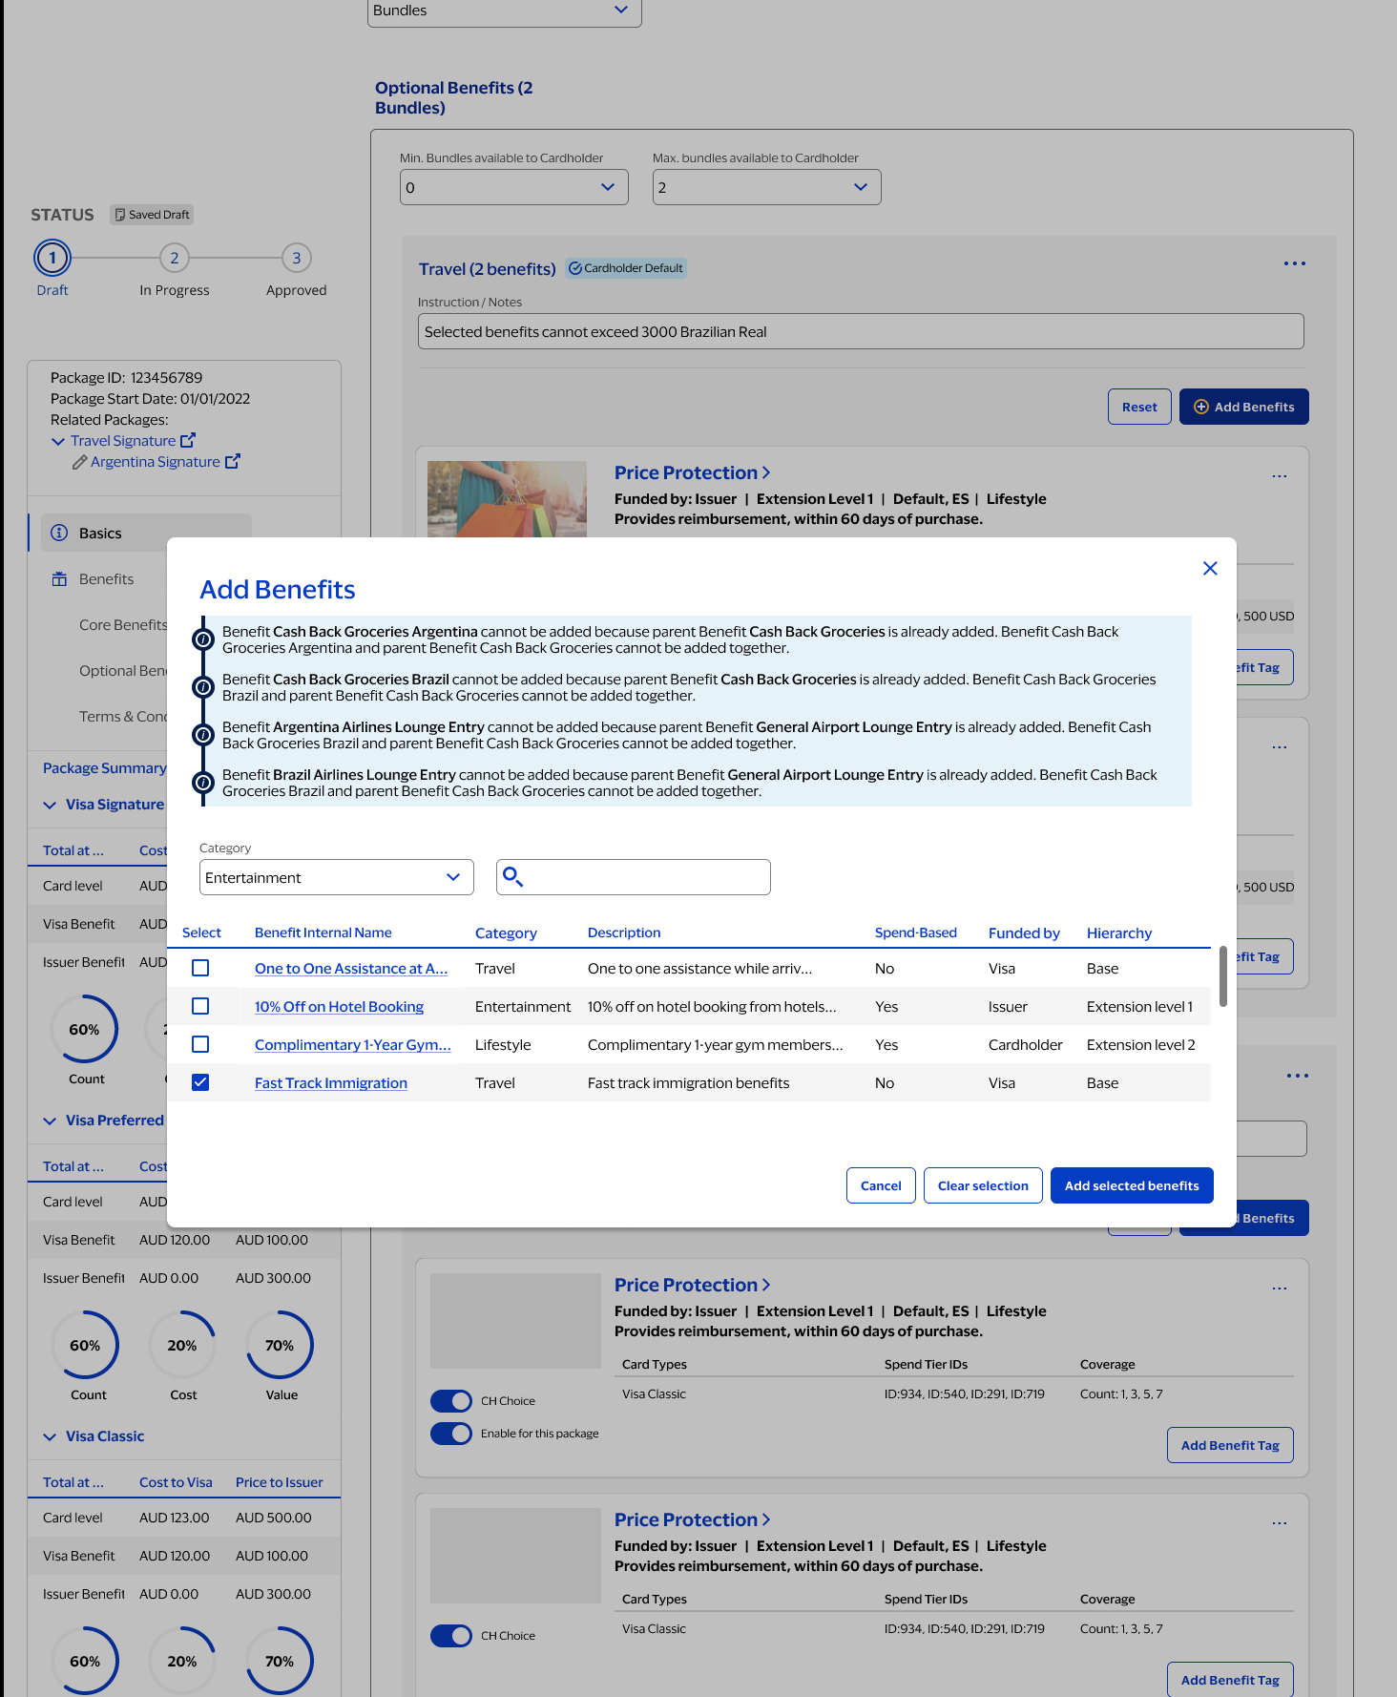Viewport: 1397px width, 1697px height.
Task: Open the Bundles dropdown at top
Action: coord(505,11)
